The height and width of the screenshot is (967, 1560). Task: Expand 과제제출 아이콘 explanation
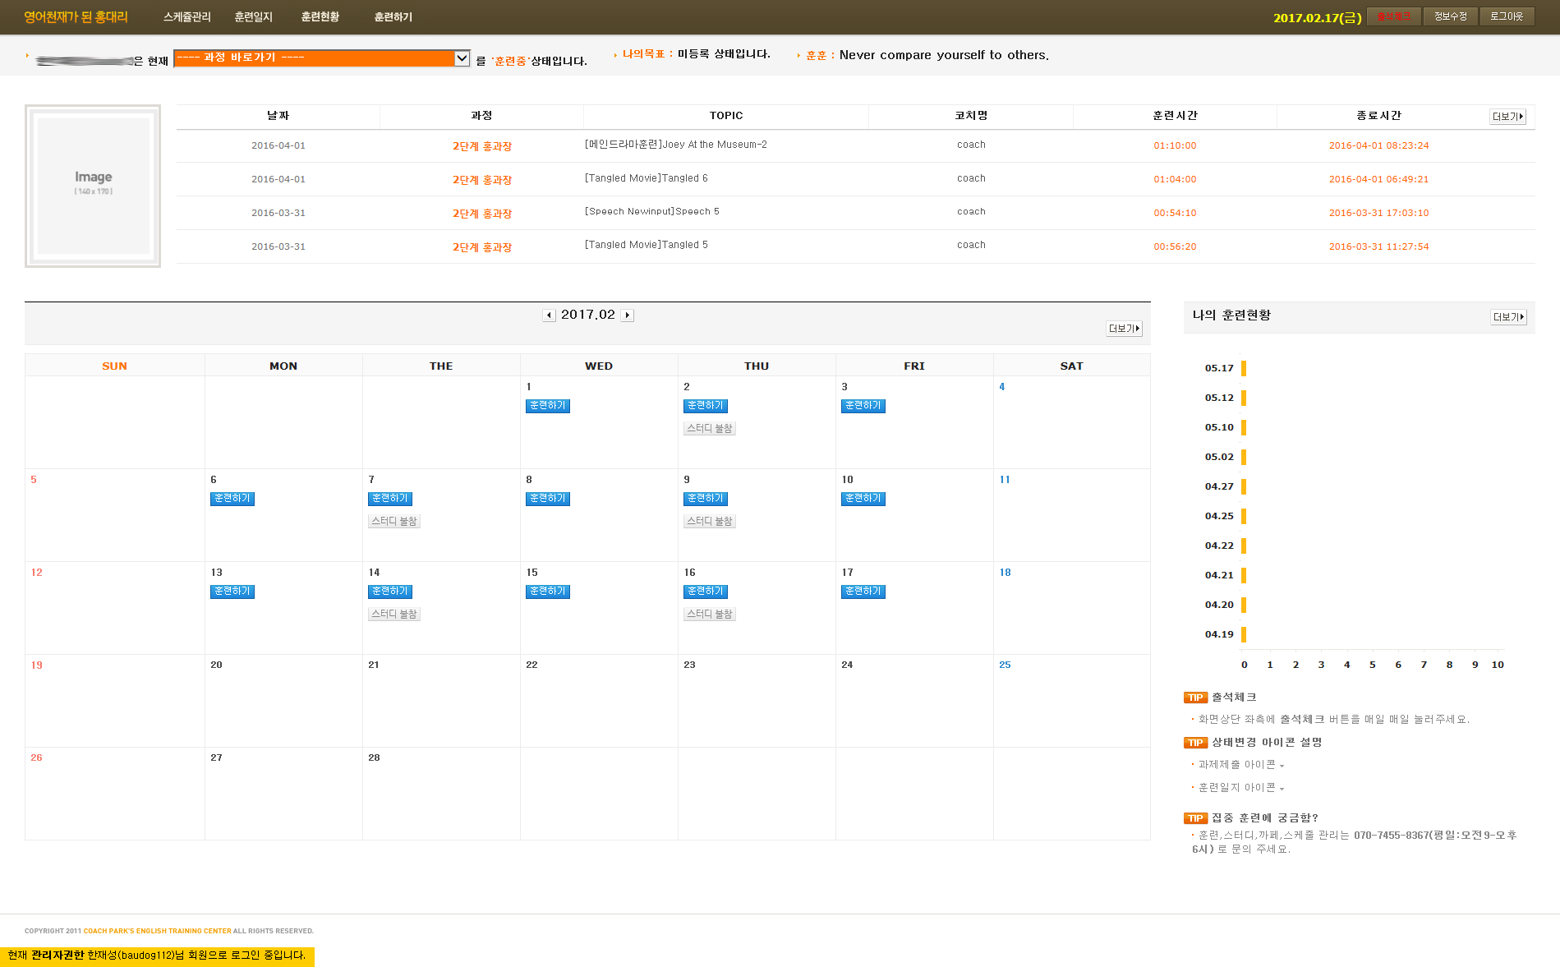tap(1240, 765)
